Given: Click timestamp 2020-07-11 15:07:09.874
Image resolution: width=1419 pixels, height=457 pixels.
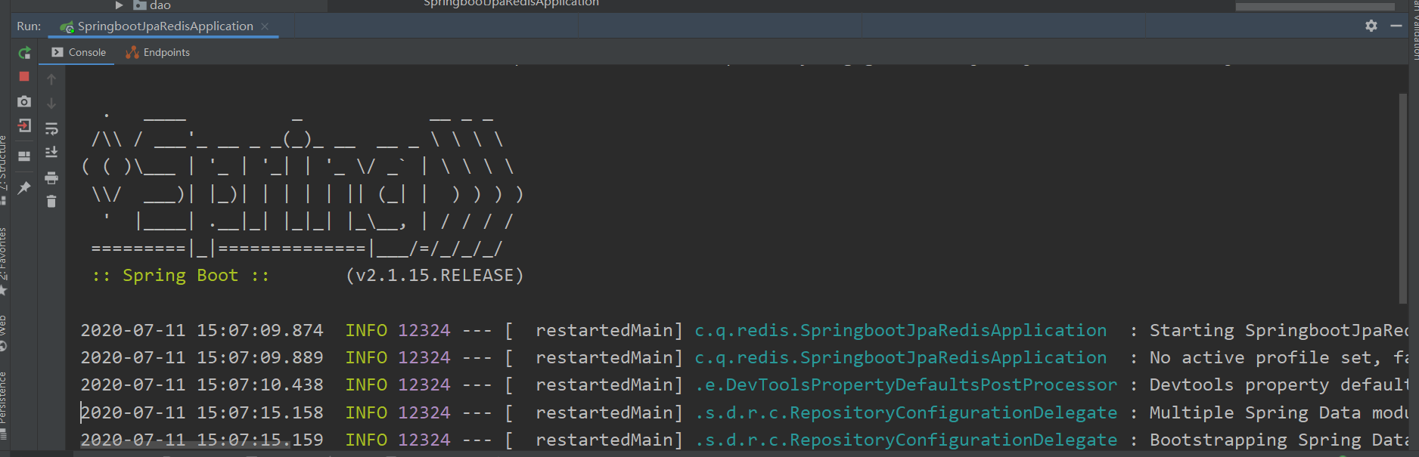Looking at the screenshot, I should 202,330.
